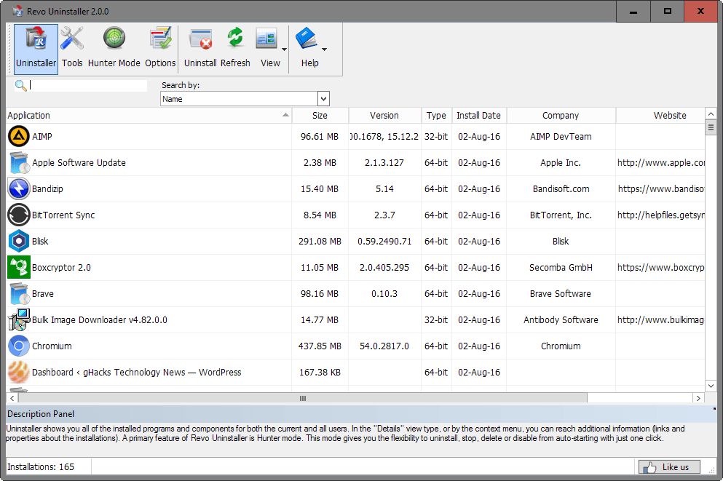Activate Hunter Mode
The height and width of the screenshot is (481, 723).
pyautogui.click(x=114, y=46)
